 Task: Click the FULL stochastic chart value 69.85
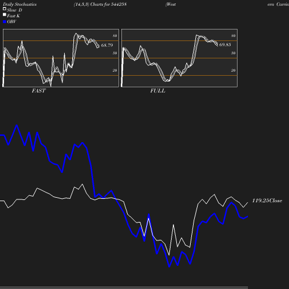tap(225, 45)
